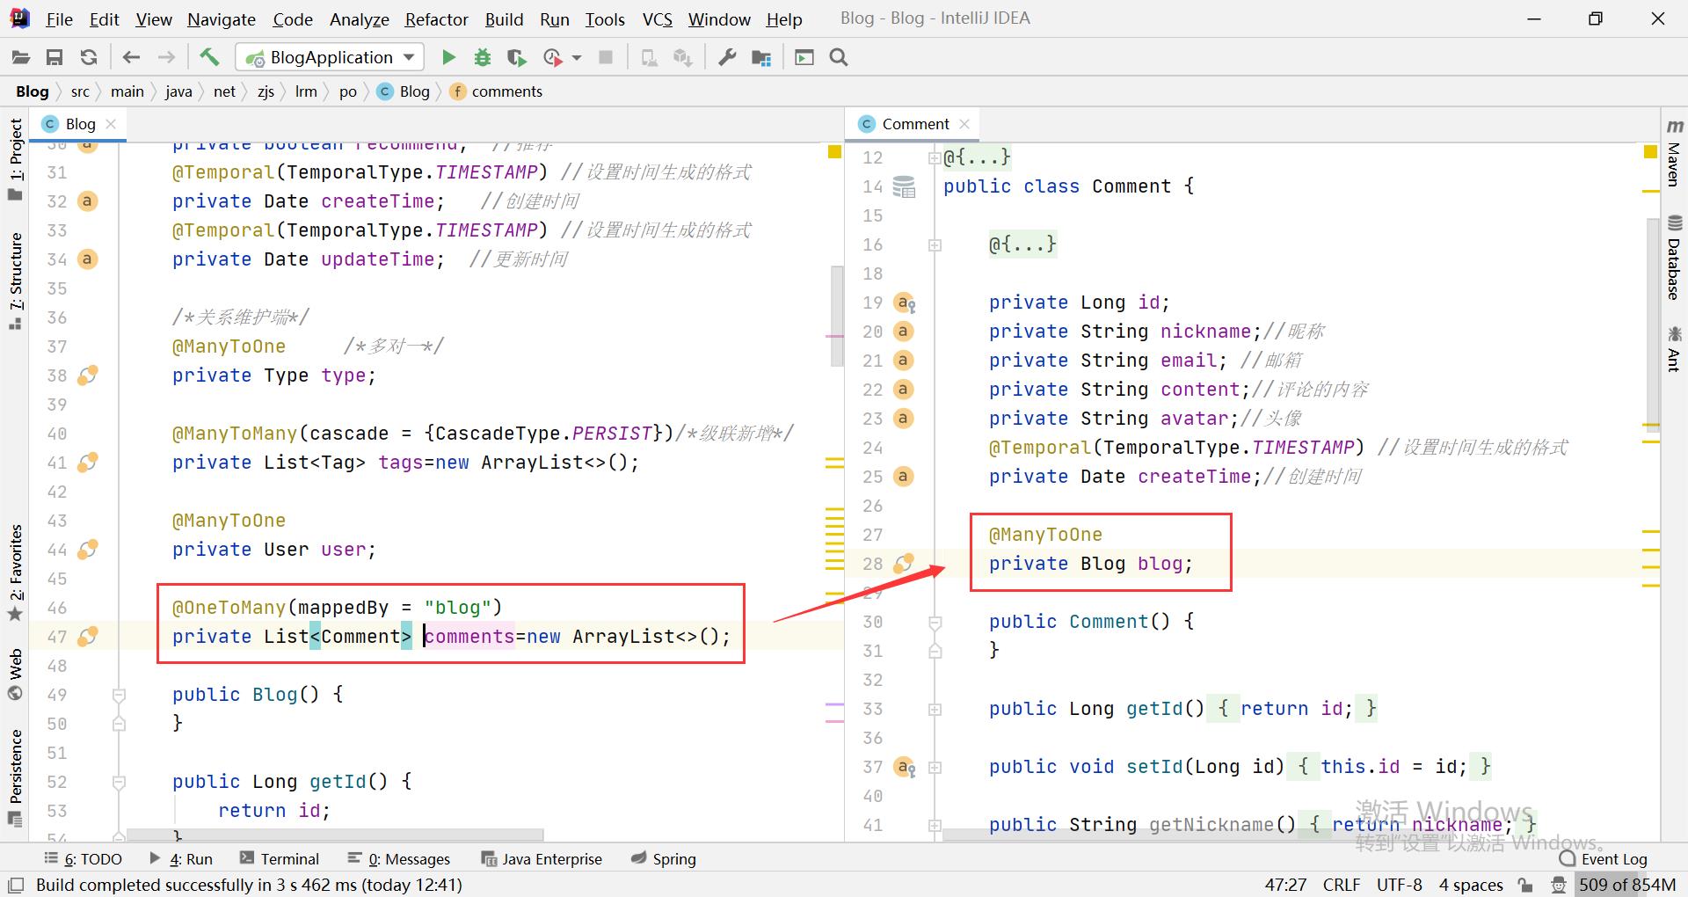The image size is (1688, 897).
Task: Click the Open folder toolbar icon
Action: 20,58
